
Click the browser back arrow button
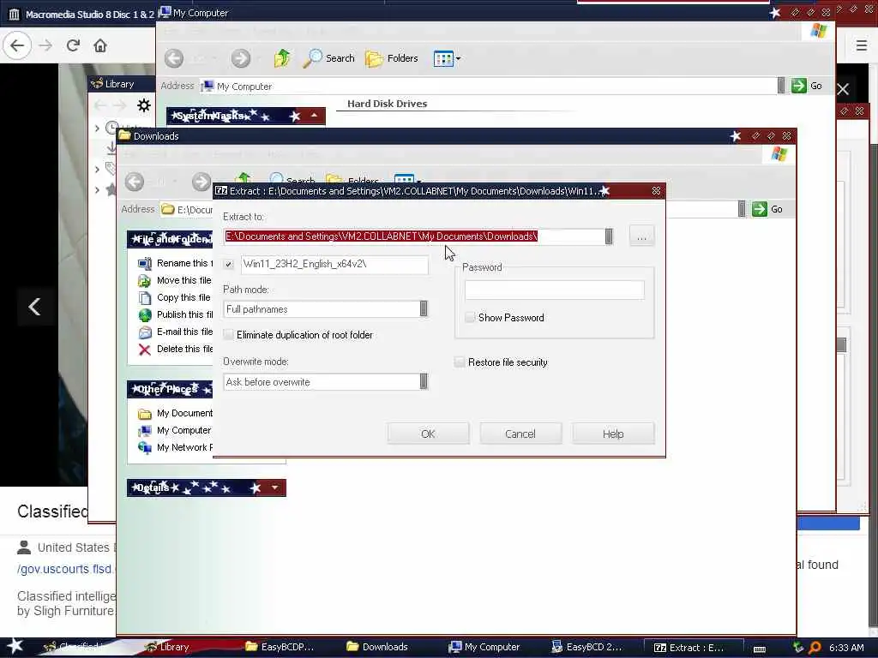[x=17, y=45]
